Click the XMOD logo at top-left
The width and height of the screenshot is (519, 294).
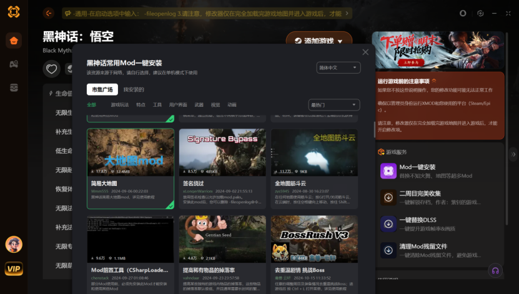(x=14, y=12)
